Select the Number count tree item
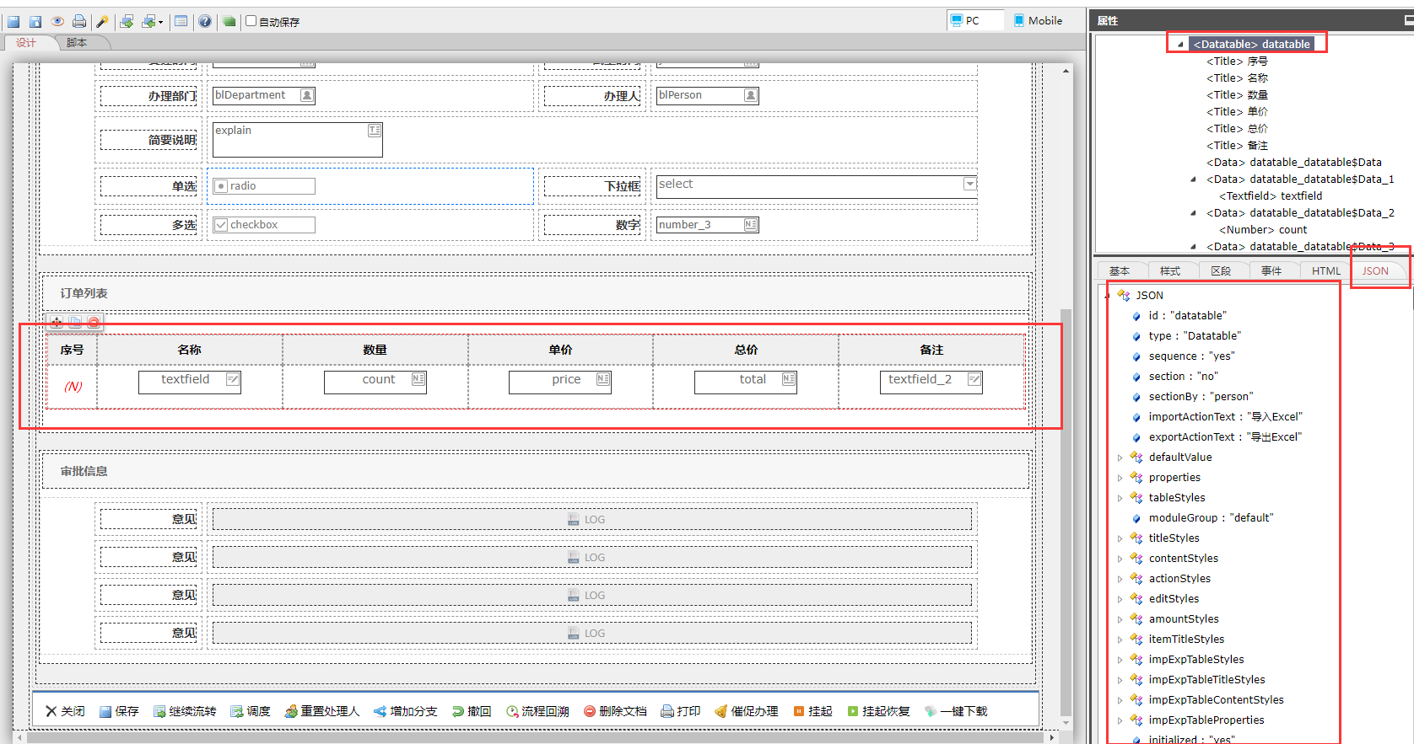Viewport: 1414px width, 744px height. point(1263,230)
